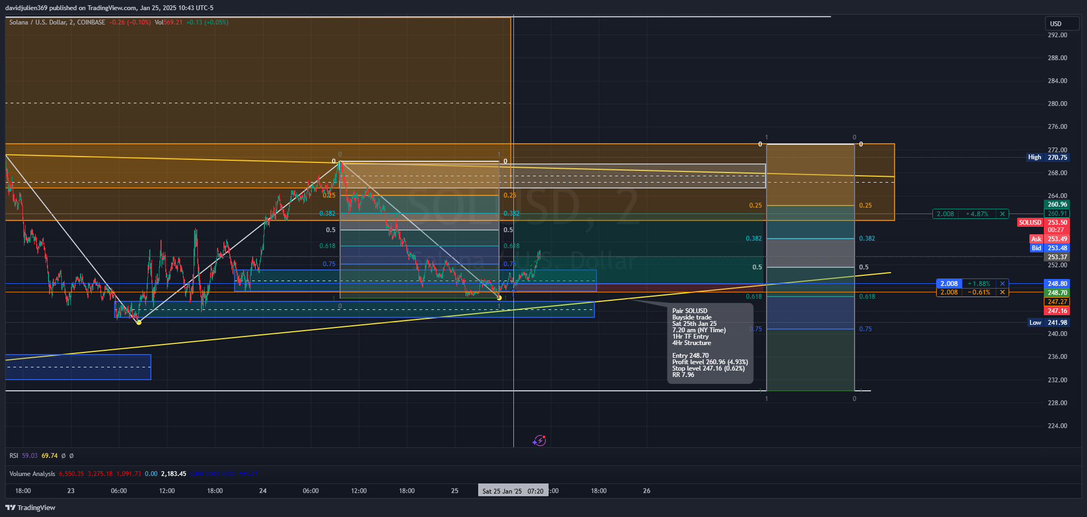The width and height of the screenshot is (1087, 517).
Task: Click the red 247.16 price label
Action: (1057, 311)
